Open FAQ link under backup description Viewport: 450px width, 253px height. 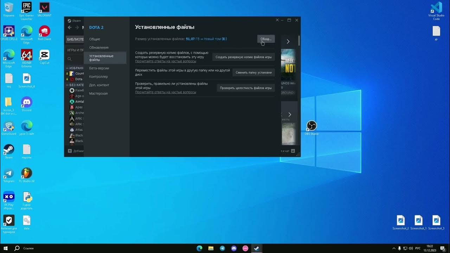[x=166, y=61]
